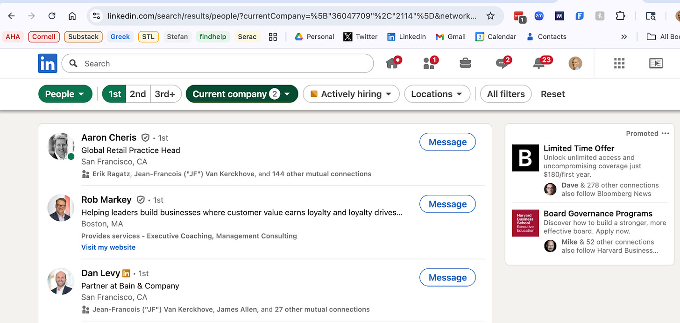Open the Twitter X bookmark
This screenshot has width=680, height=323.
pyautogui.click(x=360, y=36)
